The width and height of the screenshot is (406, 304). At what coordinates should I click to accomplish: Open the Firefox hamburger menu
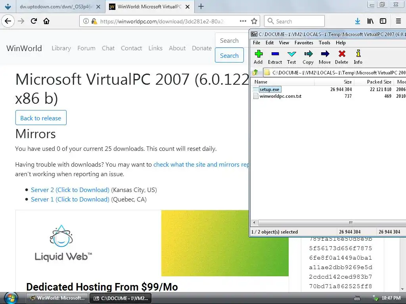point(398,21)
